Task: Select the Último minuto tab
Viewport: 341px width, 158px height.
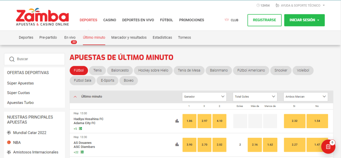Action: pyautogui.click(x=94, y=38)
